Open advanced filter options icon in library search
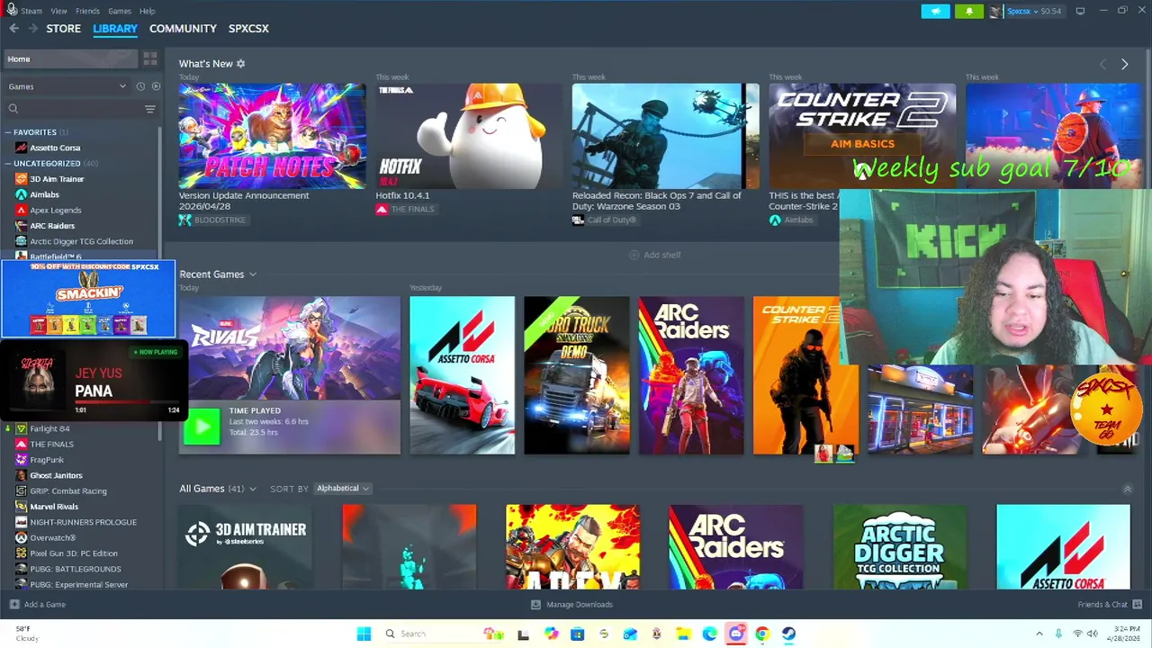 [x=150, y=109]
